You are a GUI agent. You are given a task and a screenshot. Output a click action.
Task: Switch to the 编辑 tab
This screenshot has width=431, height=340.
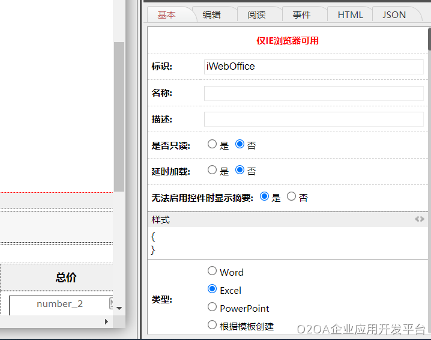coord(211,15)
